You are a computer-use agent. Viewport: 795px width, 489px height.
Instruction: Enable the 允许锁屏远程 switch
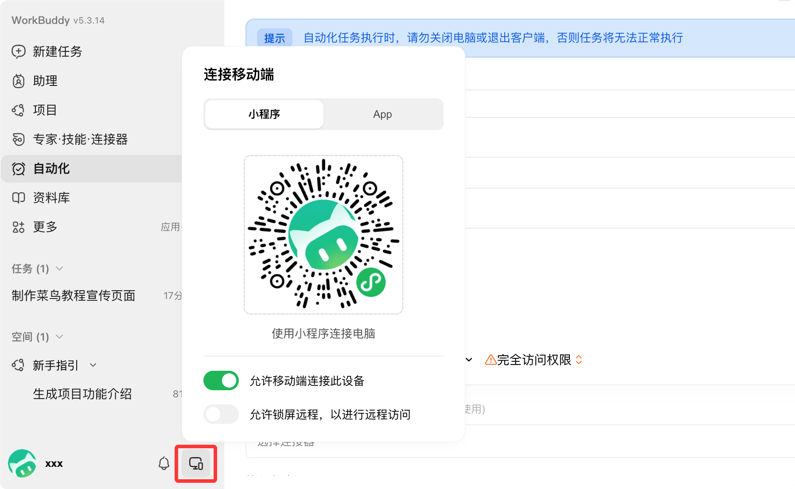pos(221,414)
